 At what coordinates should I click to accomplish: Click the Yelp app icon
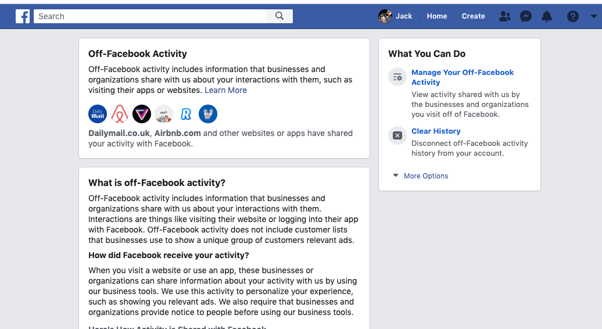tap(164, 114)
